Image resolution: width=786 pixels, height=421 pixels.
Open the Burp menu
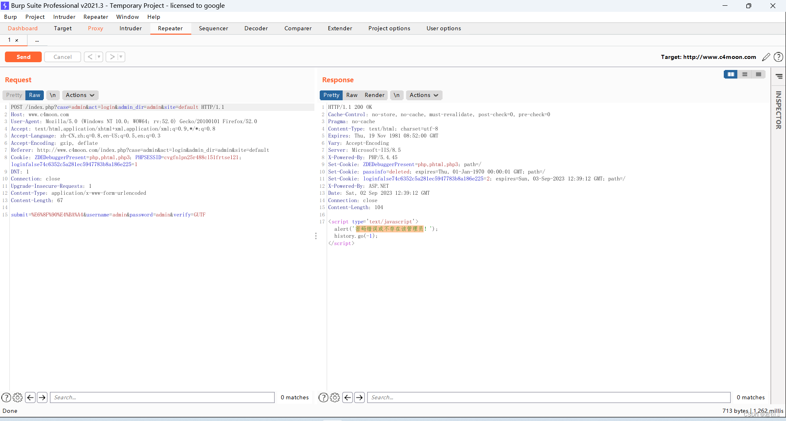tap(11, 17)
